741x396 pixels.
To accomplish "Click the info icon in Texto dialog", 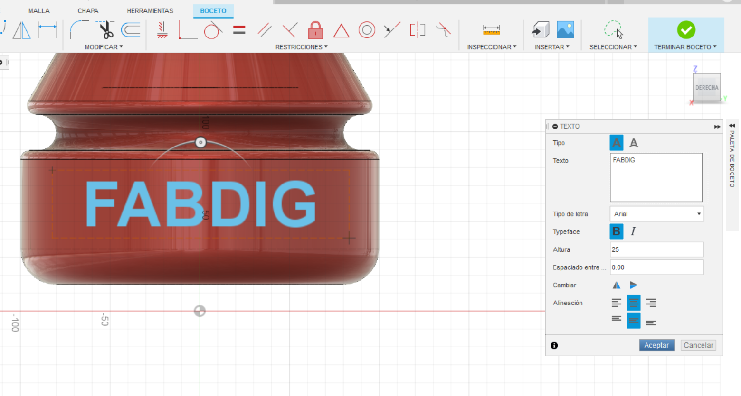I will pyautogui.click(x=554, y=345).
